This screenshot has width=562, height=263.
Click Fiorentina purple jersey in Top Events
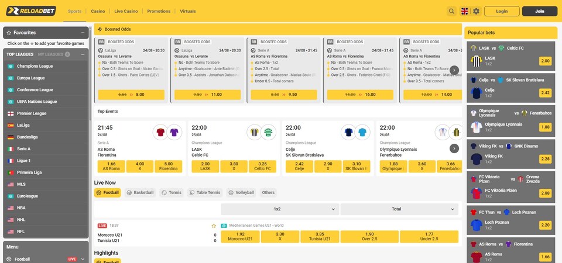pos(174,133)
